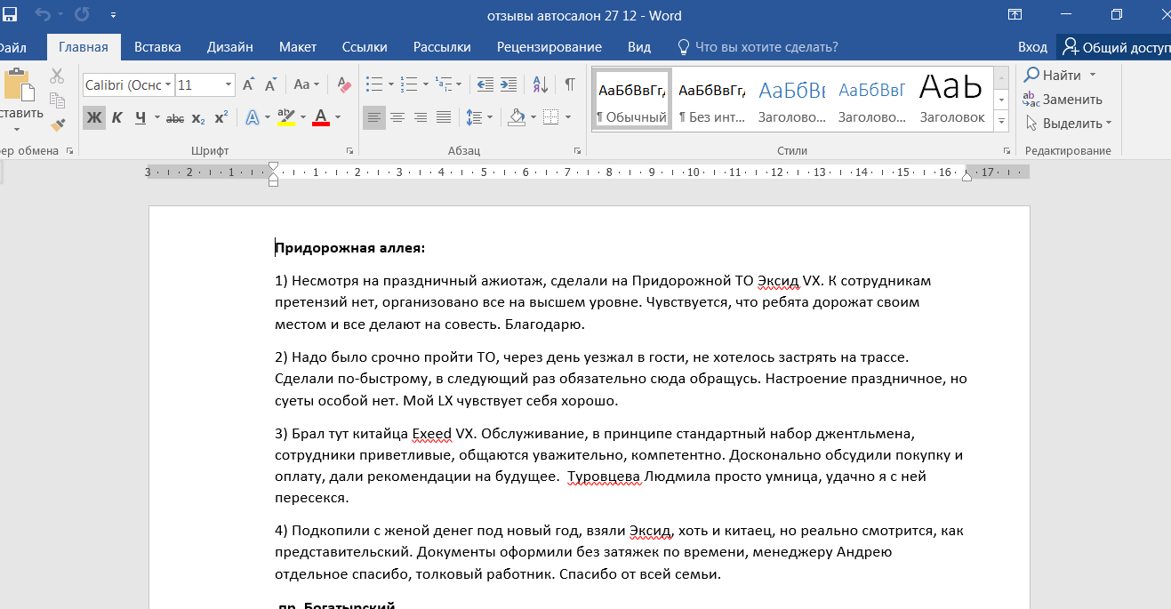Toggle bold Ж formatting off
Viewport: 1171px width, 609px height.
(x=93, y=117)
